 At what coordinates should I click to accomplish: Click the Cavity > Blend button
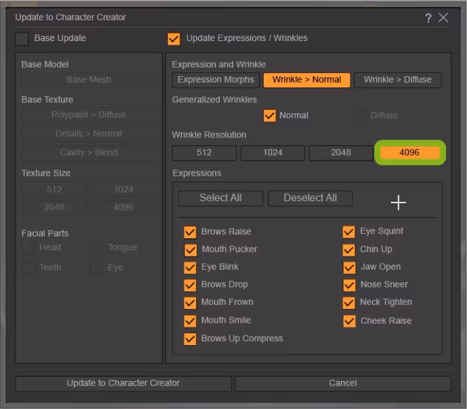88,153
